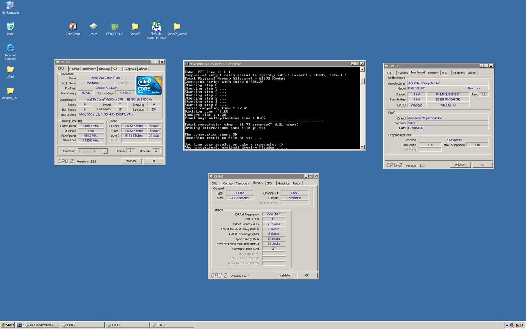The height and width of the screenshot is (329, 526).
Task: Click taskbar clock 16:14
Action: coord(520,325)
